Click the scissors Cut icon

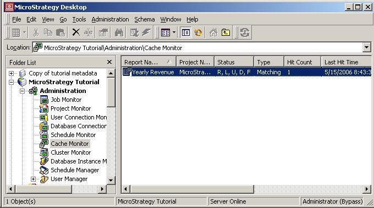coord(36,32)
